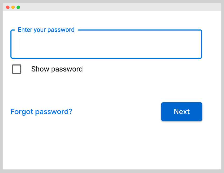This screenshot has width=224, height=173.
Task: Follow the Forgot password? recovery link
Action: tap(41, 112)
